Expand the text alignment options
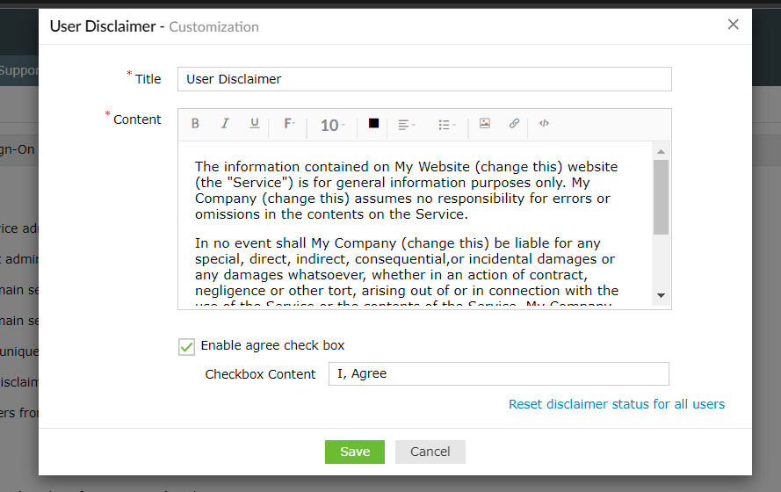This screenshot has width=781, height=492. 406,125
